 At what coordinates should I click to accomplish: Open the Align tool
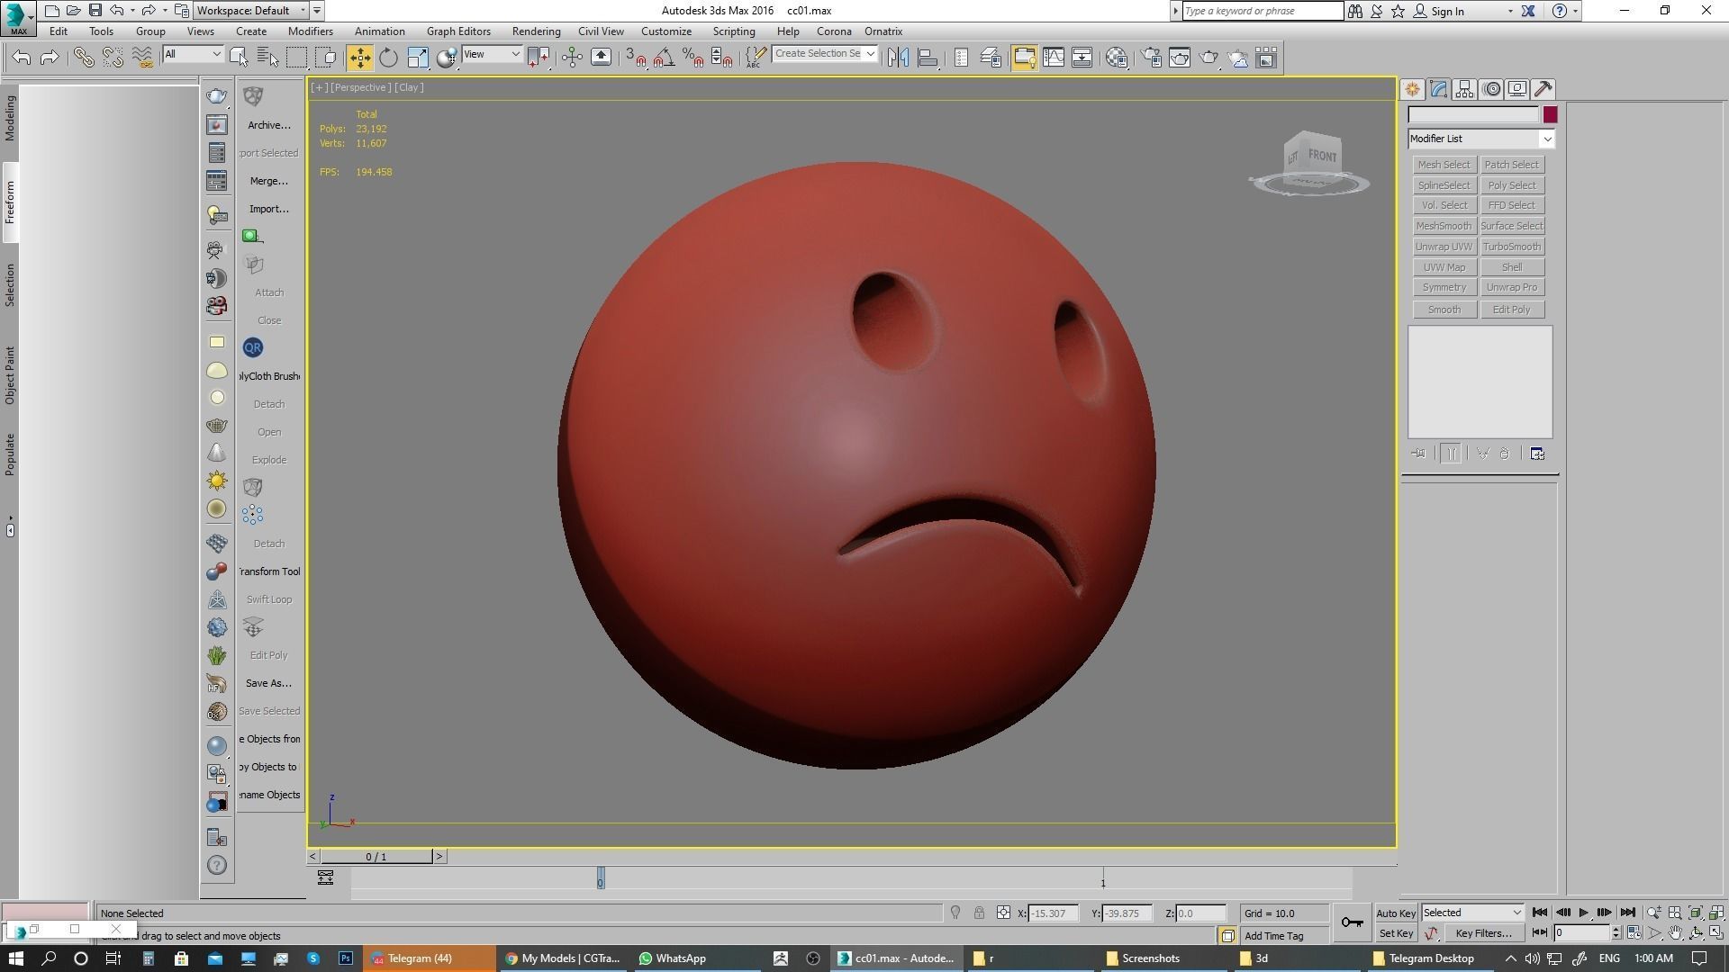[927, 58]
